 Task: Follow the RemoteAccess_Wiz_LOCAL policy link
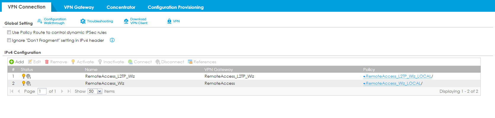click(x=393, y=84)
